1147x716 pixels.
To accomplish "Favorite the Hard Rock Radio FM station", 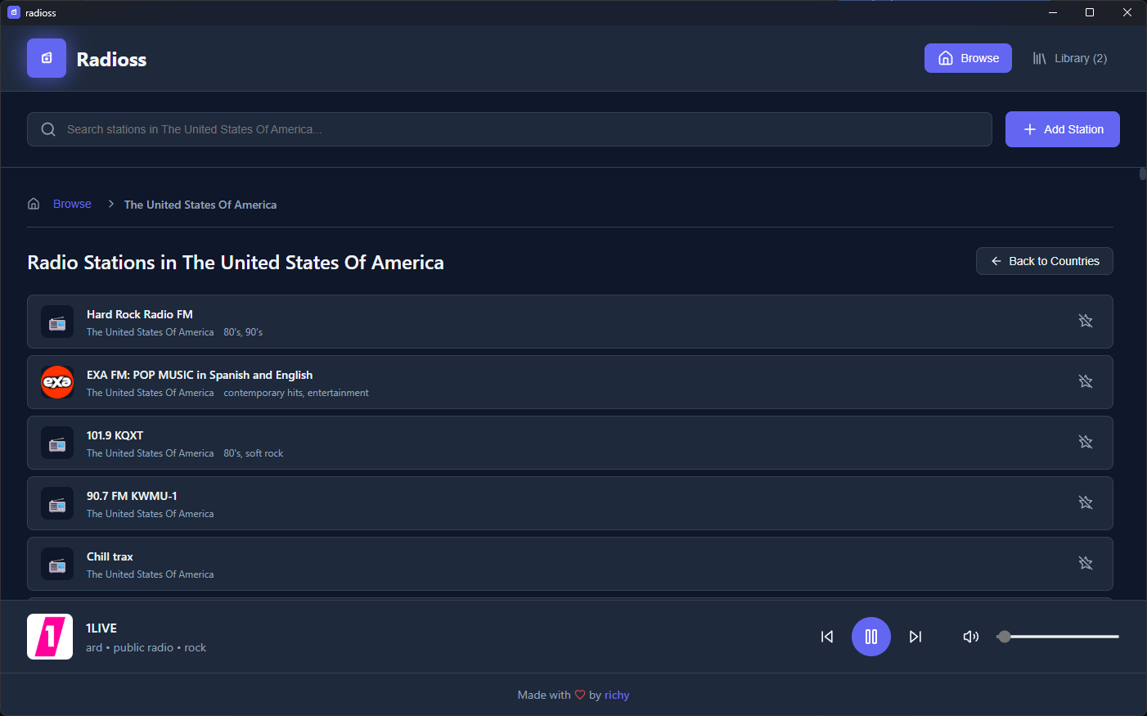I will pyautogui.click(x=1086, y=321).
